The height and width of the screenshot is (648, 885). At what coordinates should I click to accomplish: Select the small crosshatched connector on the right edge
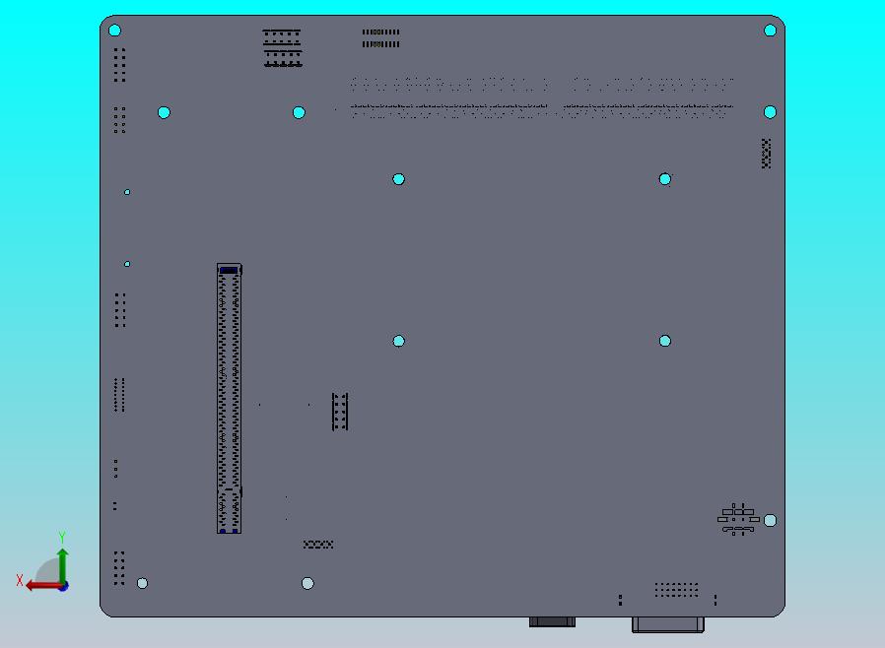click(766, 154)
